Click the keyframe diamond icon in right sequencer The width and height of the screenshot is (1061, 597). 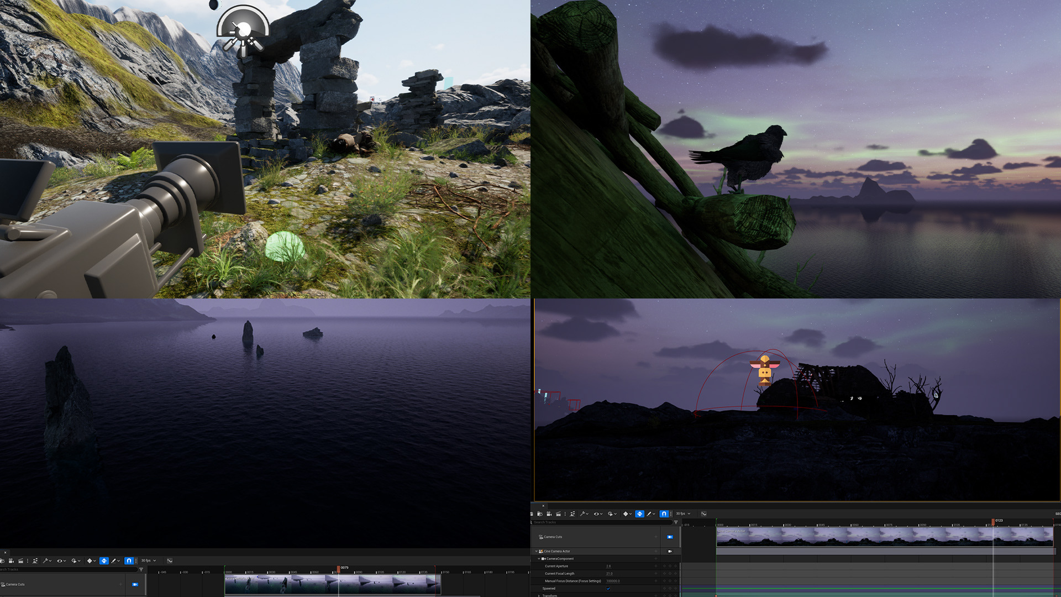point(626,514)
